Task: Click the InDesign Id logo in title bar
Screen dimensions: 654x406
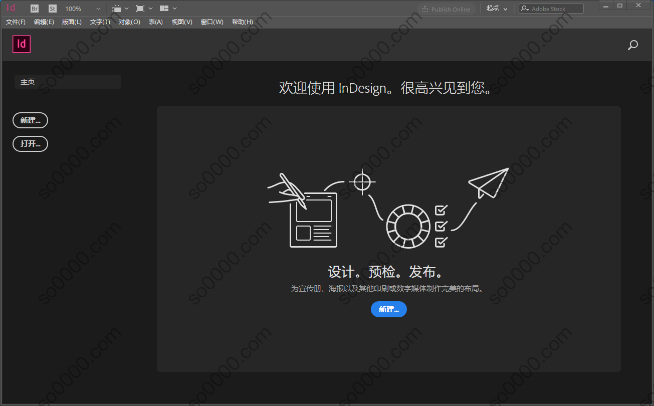Action: pos(11,8)
